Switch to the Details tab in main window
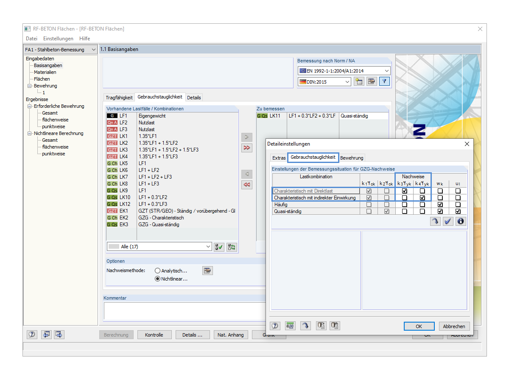509x382 pixels. pyautogui.click(x=194, y=98)
